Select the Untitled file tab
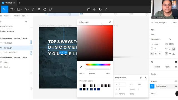 (9, 3)
